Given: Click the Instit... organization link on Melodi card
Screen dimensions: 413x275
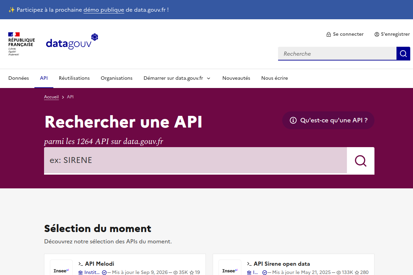Looking at the screenshot, I should [x=92, y=273].
